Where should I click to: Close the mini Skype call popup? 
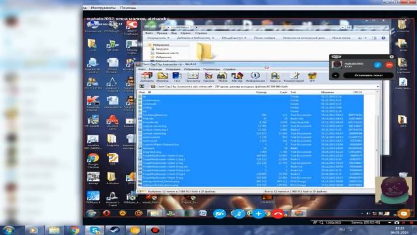click(x=392, y=57)
